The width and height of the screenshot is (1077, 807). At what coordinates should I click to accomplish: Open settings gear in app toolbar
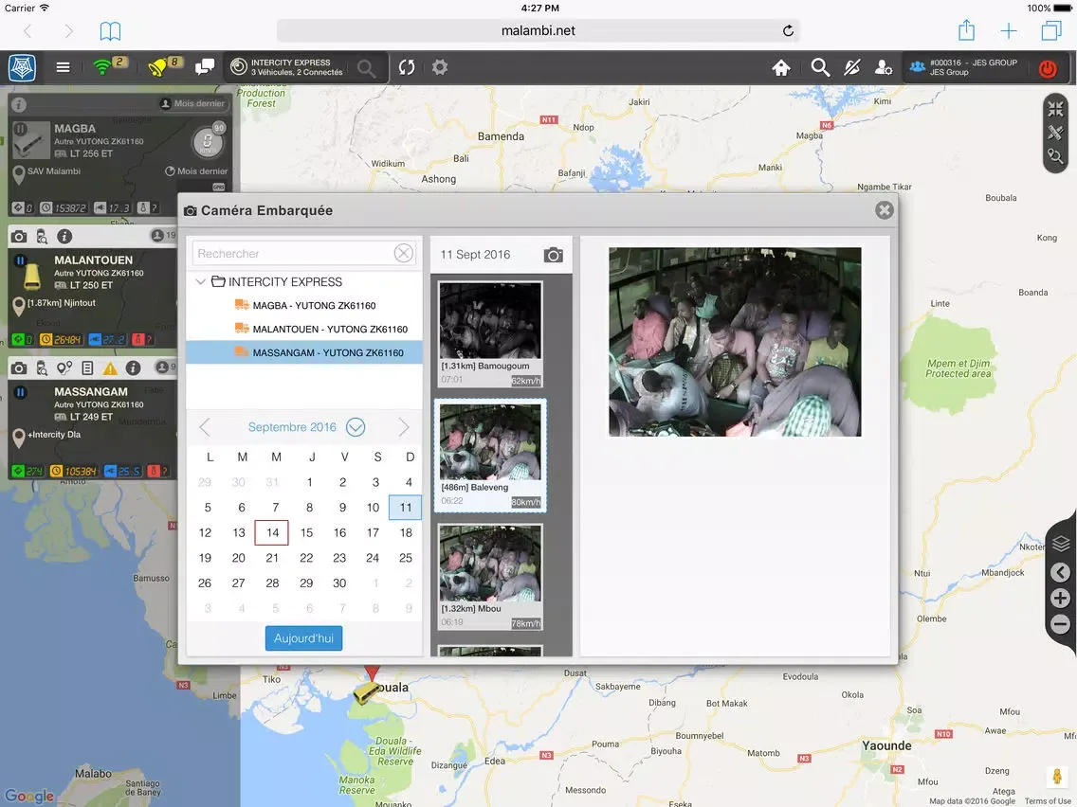click(x=440, y=67)
